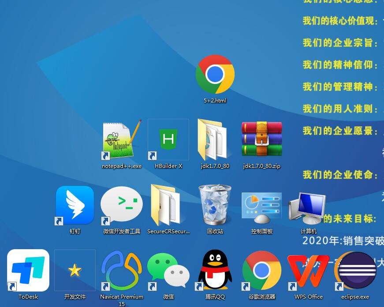Click the 微信开发者工具 icon
Image resolution: width=384 pixels, height=307 pixels.
click(122, 205)
